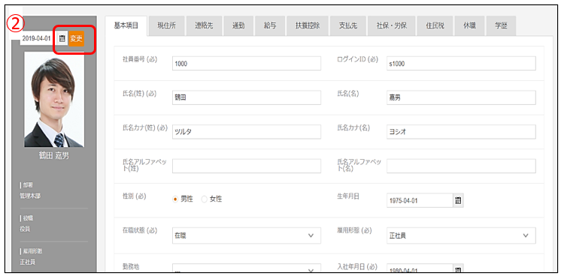Image resolution: width=561 pixels, height=276 pixels.
Task: Click the 氏名アルファベット(姓) empty field
Action: pos(247,166)
